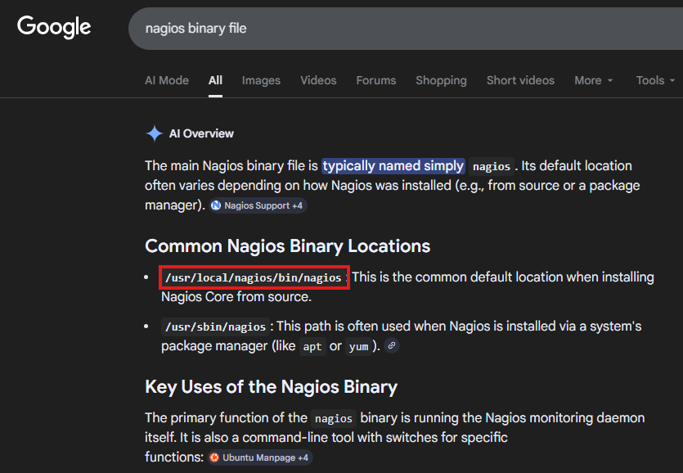This screenshot has height=473, width=683.
Task: Click the /usr/local/nagios/bin/nagios path
Action: (x=254, y=277)
